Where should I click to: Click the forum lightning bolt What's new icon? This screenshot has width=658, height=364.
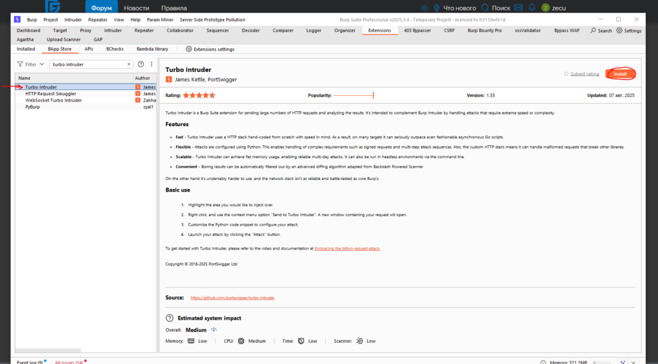[x=437, y=8]
